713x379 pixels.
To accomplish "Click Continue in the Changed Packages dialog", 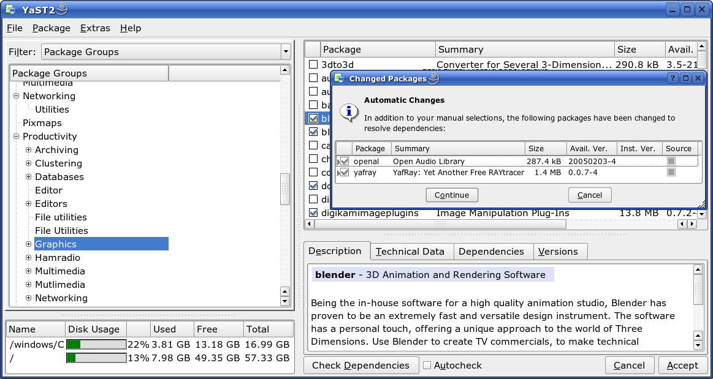I will (x=452, y=195).
